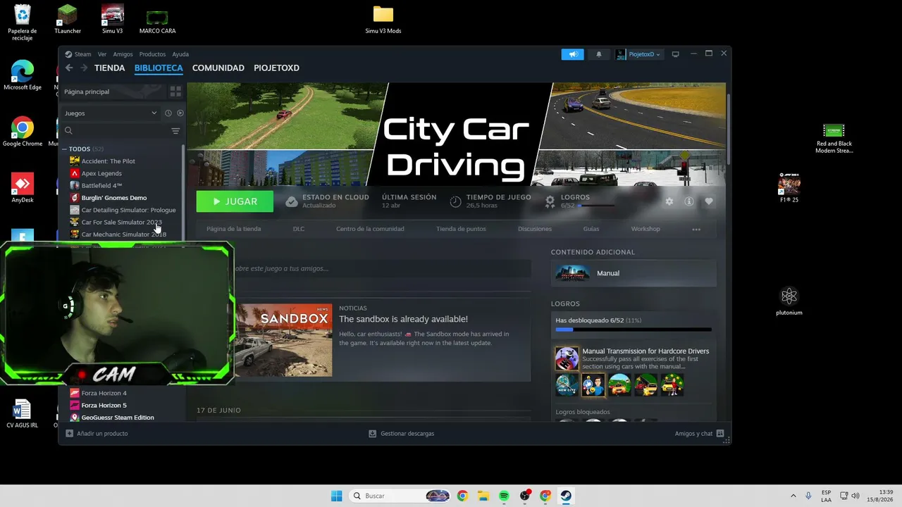Launch TLauncher desktop shortcut
The width and height of the screenshot is (902, 507).
coord(68,19)
